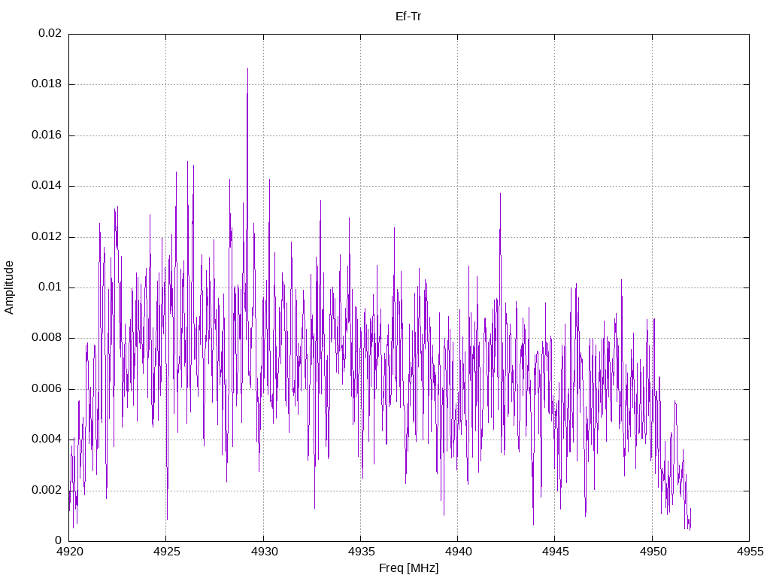Click y-axis tick label 0.002
This screenshot has width=770, height=578.
pyautogui.click(x=47, y=490)
